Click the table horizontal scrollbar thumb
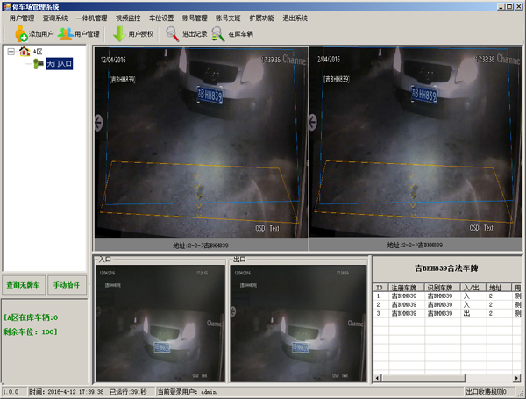Viewport: 526px width, 399px height. tap(423, 378)
